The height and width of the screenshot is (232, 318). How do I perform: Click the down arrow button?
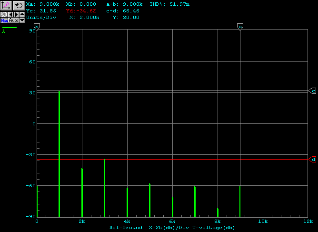coord(22,20)
